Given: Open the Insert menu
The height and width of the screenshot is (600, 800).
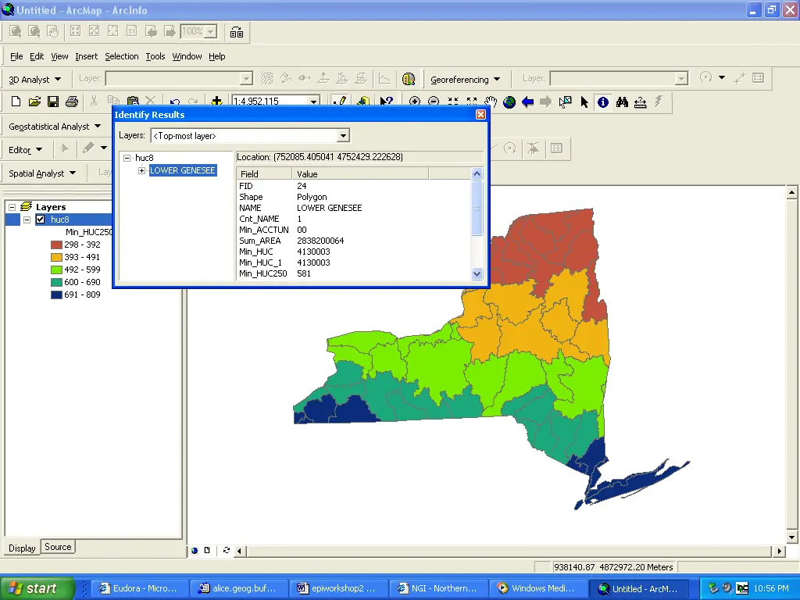Looking at the screenshot, I should 86,56.
